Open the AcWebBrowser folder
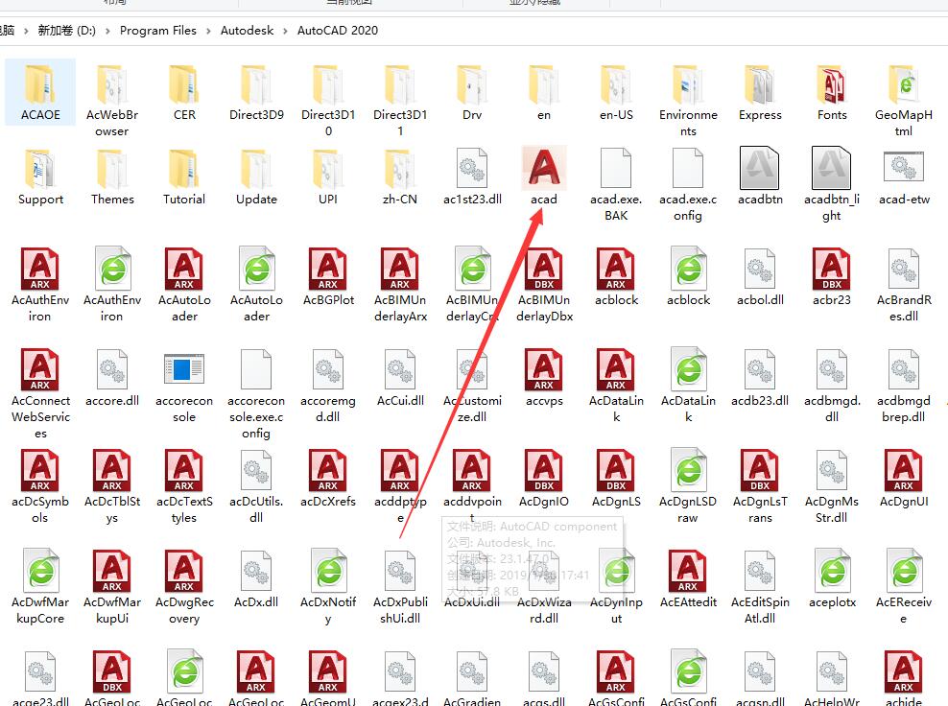Viewport: 948px width, 706px height. 112,100
